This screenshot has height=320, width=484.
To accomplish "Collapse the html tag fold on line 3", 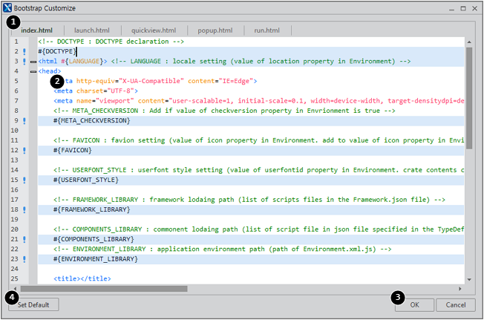I will click(x=33, y=61).
